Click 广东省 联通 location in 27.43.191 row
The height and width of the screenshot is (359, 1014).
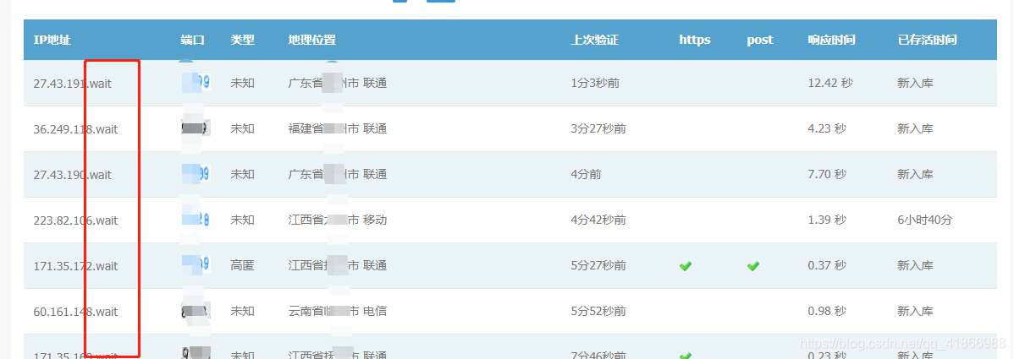(x=338, y=83)
